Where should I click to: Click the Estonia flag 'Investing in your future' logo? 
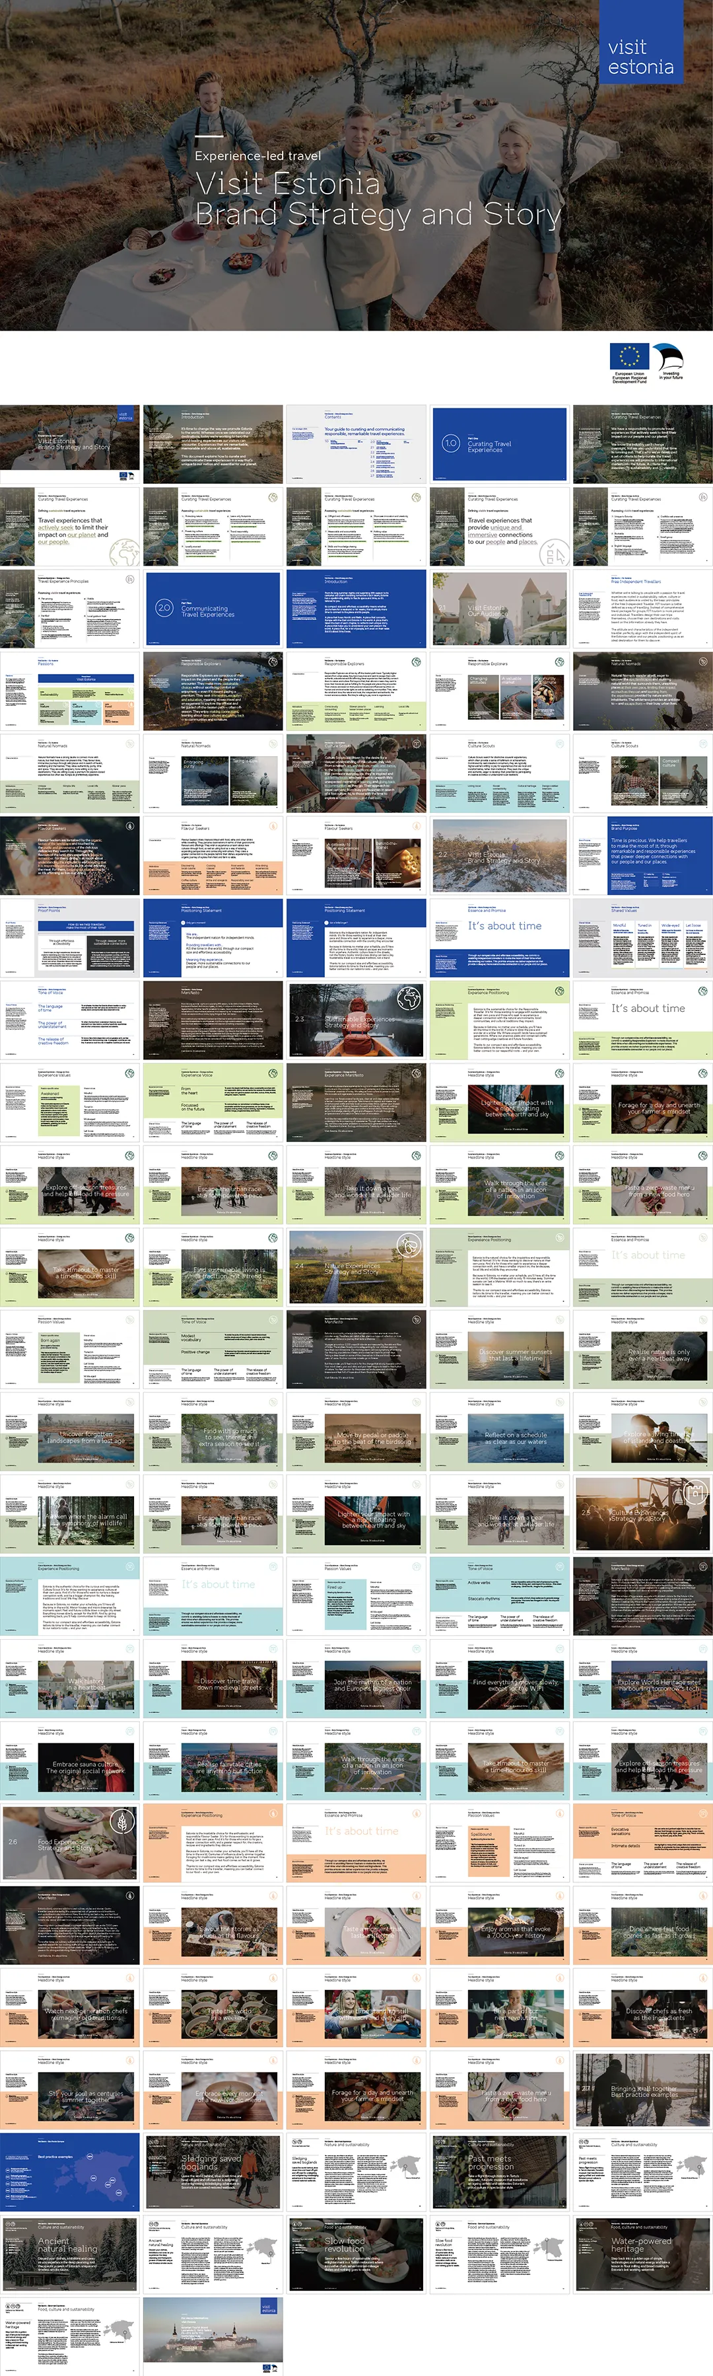point(668,357)
